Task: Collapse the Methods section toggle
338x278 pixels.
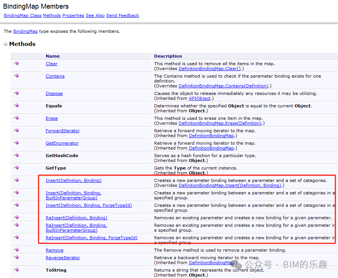Action: pyautogui.click(x=5, y=44)
